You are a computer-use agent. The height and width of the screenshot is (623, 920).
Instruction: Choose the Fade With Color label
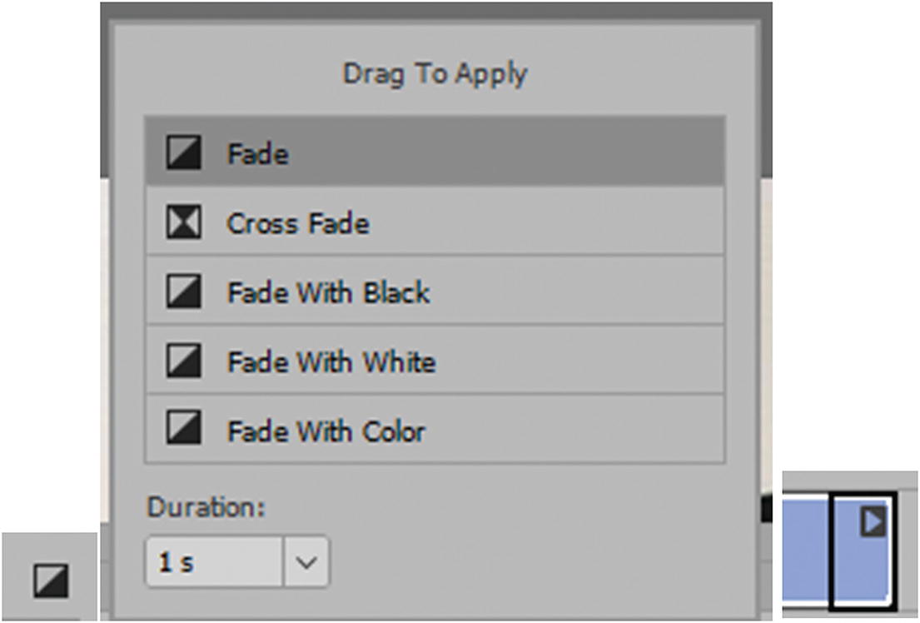pos(326,431)
